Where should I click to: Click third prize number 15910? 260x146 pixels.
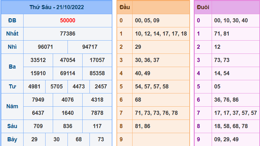pos(38,73)
